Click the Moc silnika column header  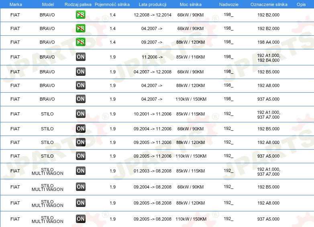point(191,4)
